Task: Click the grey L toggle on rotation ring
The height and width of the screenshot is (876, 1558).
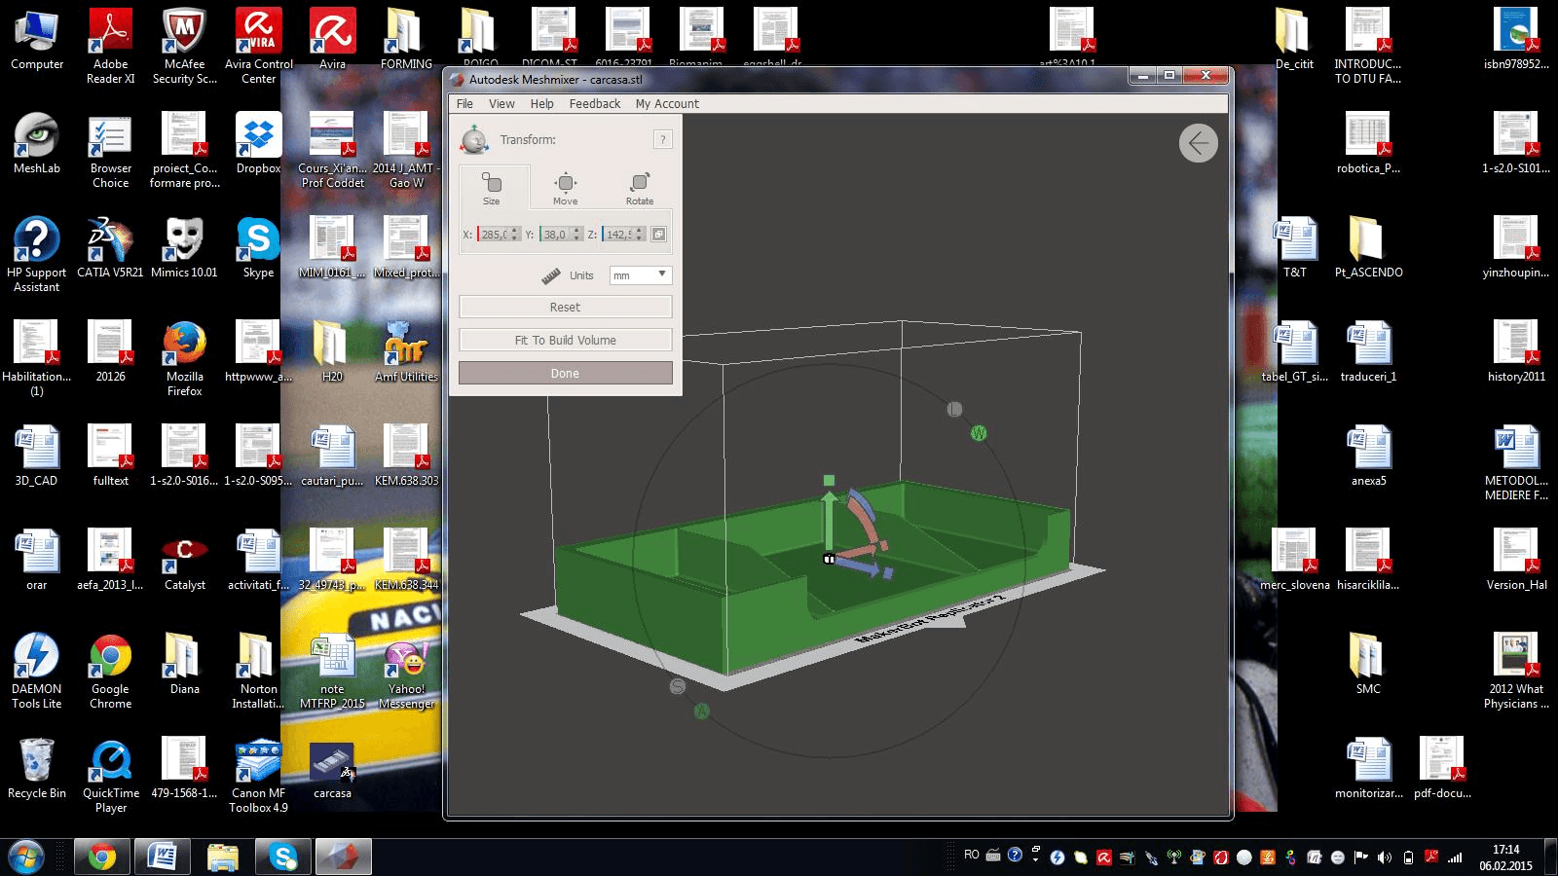Action: tap(954, 410)
